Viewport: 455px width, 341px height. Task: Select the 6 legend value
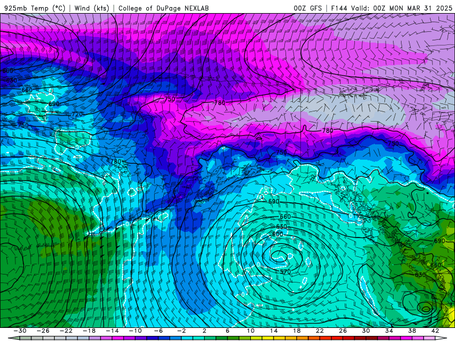tap(227, 331)
